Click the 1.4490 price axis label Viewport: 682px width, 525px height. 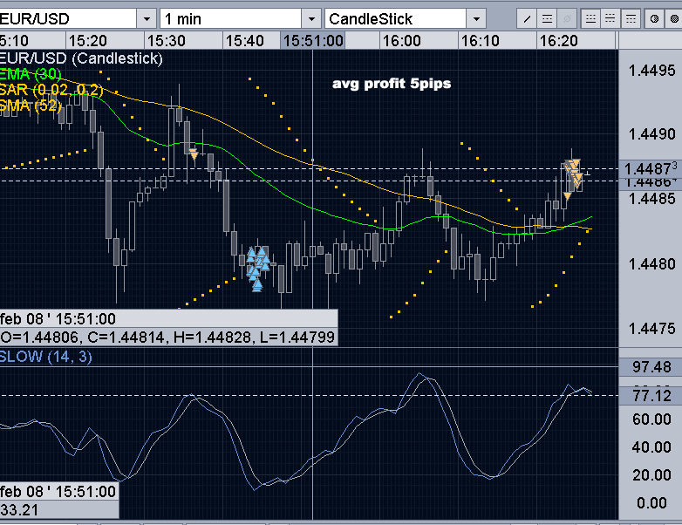point(652,134)
